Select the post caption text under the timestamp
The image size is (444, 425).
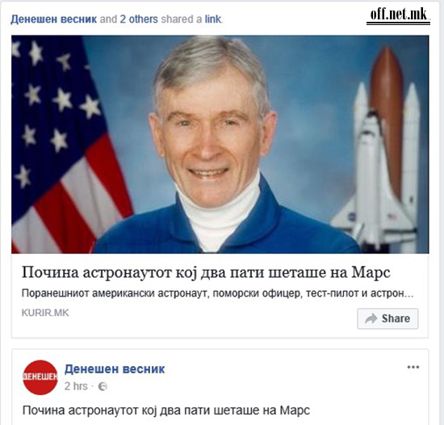(x=166, y=410)
